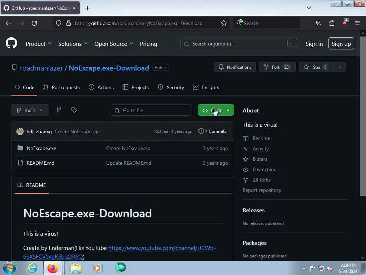
Task: Star the repository with Star button
Action: tap(316, 67)
